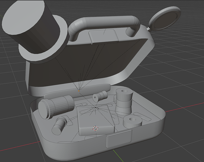204x162 pixels.
Task: Select the rectangular front latch on the case base
Action: coord(119,139)
